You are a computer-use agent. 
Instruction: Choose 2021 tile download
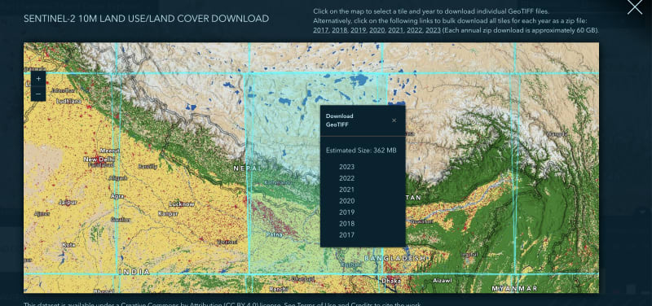pyautogui.click(x=347, y=190)
